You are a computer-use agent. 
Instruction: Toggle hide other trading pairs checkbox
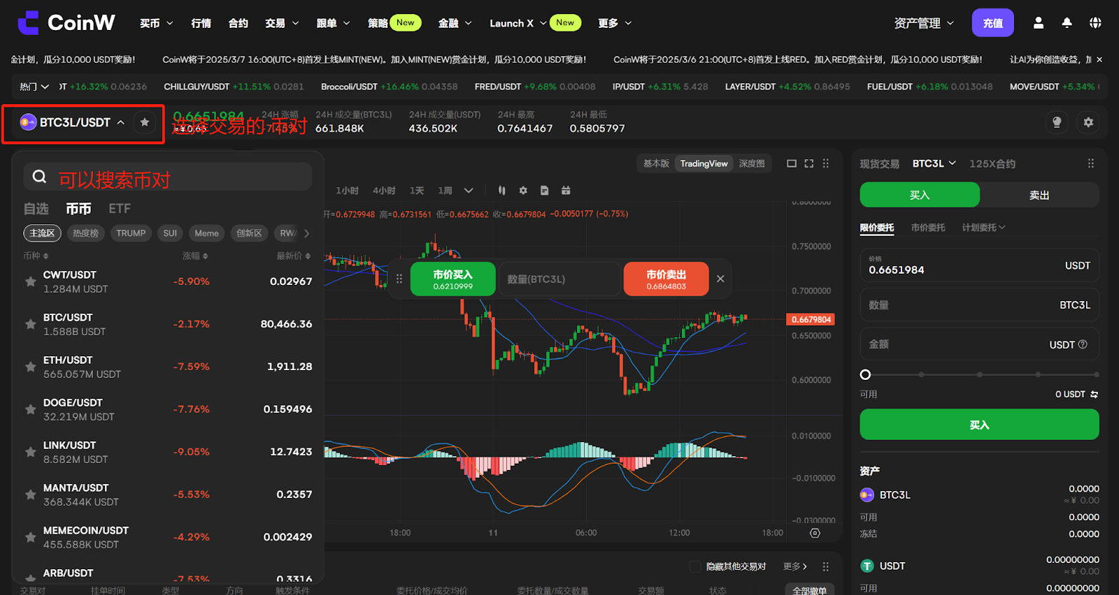(695, 566)
